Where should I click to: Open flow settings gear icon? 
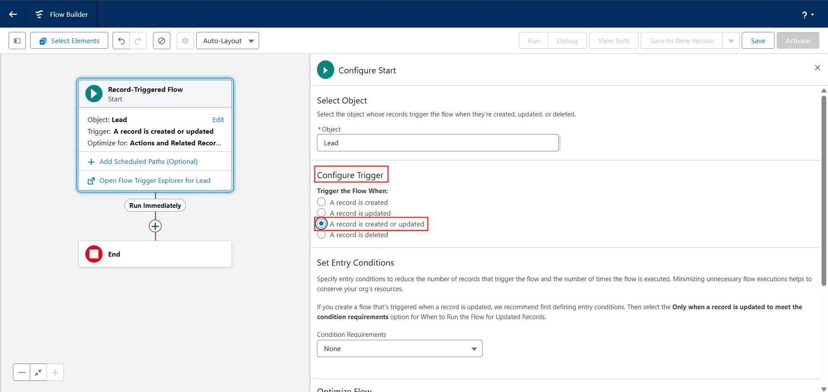click(185, 41)
